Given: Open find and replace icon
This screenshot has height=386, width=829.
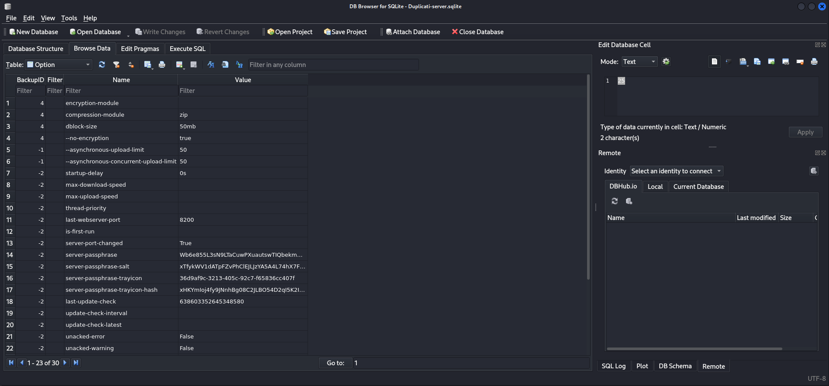Looking at the screenshot, I should point(239,64).
